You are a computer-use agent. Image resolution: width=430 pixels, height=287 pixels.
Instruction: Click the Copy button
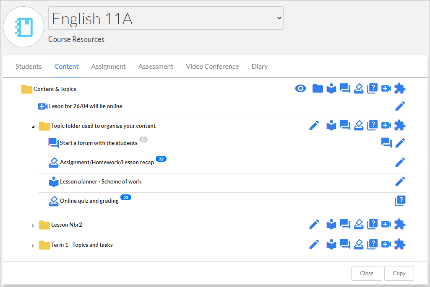click(399, 273)
